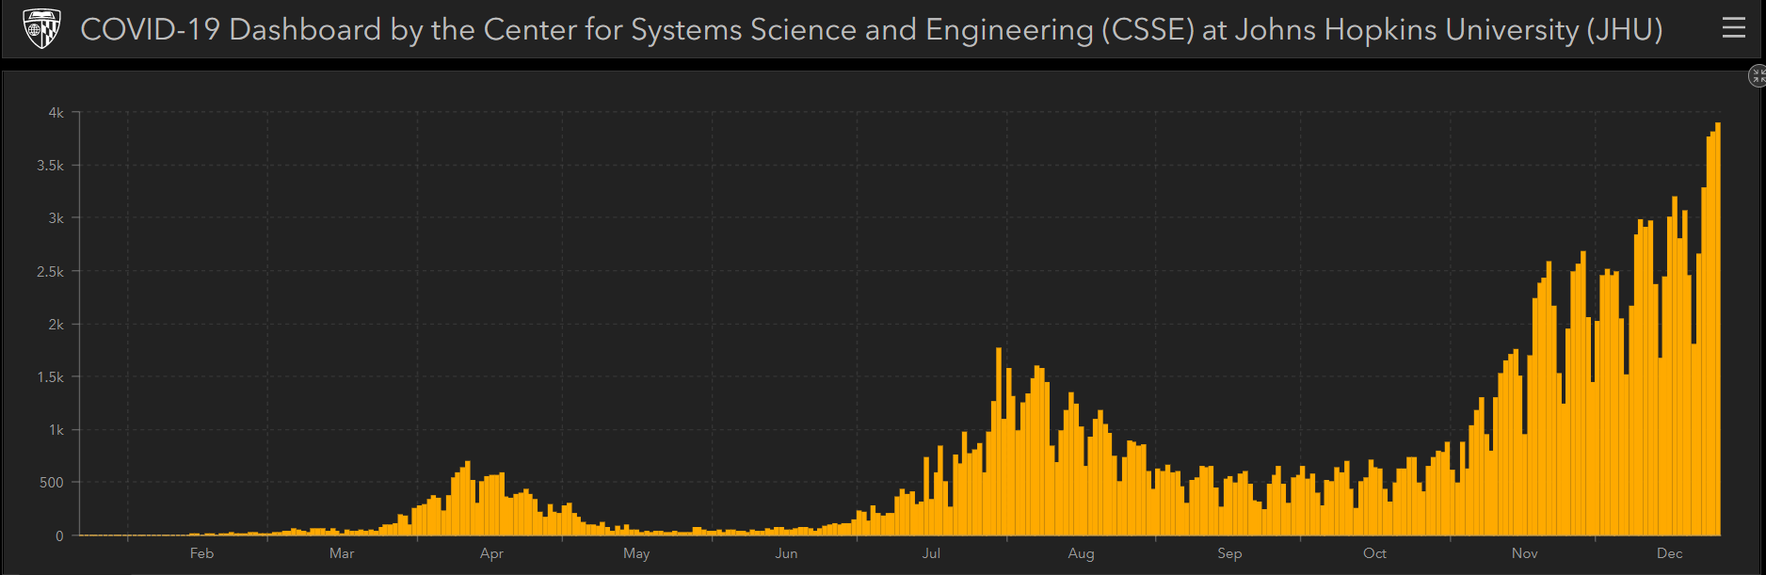Viewport: 1766px width, 575px height.
Task: Select the May x-axis label
Action: [636, 553]
